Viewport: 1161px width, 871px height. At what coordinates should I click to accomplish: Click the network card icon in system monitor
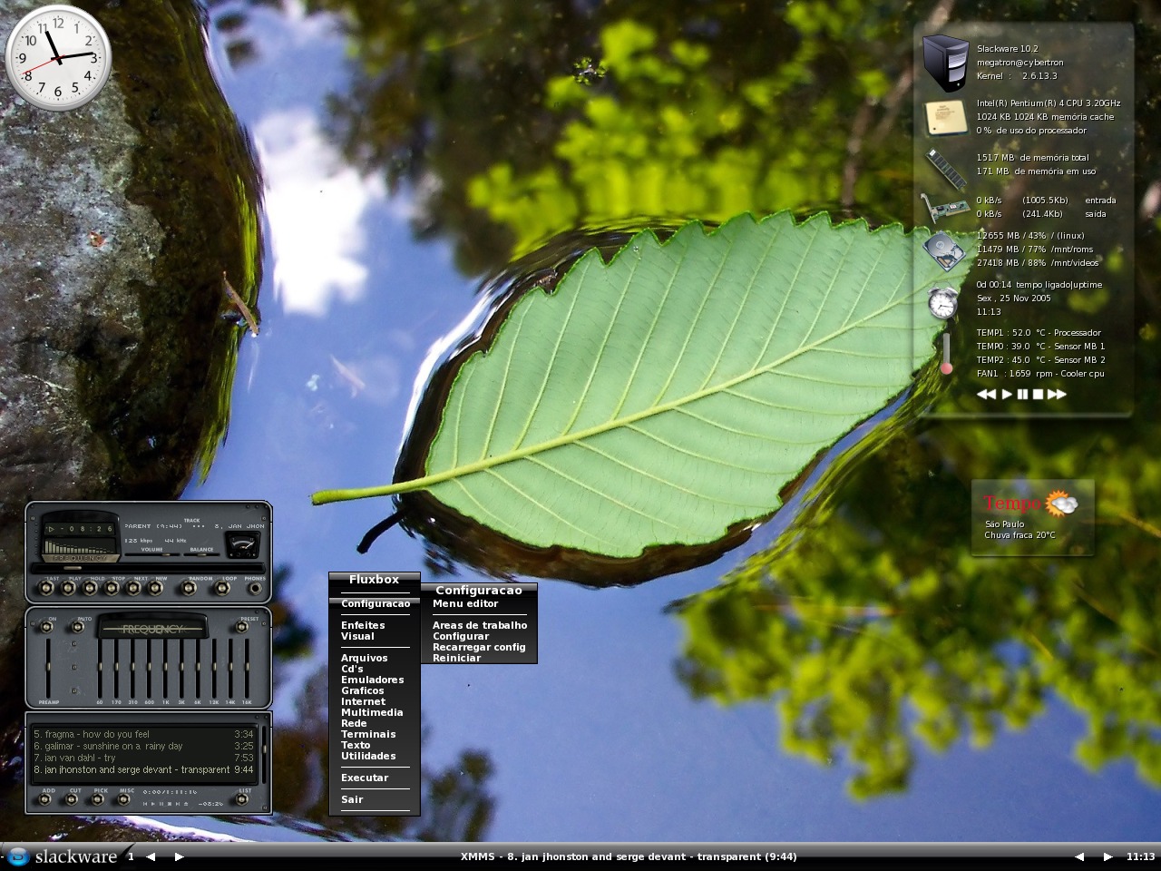coord(944,209)
